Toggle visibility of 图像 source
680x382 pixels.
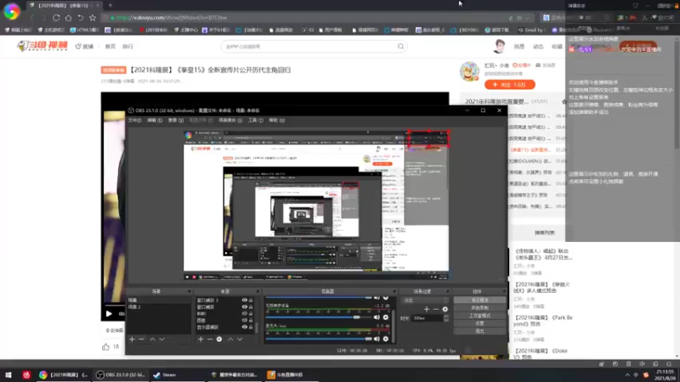245,321
